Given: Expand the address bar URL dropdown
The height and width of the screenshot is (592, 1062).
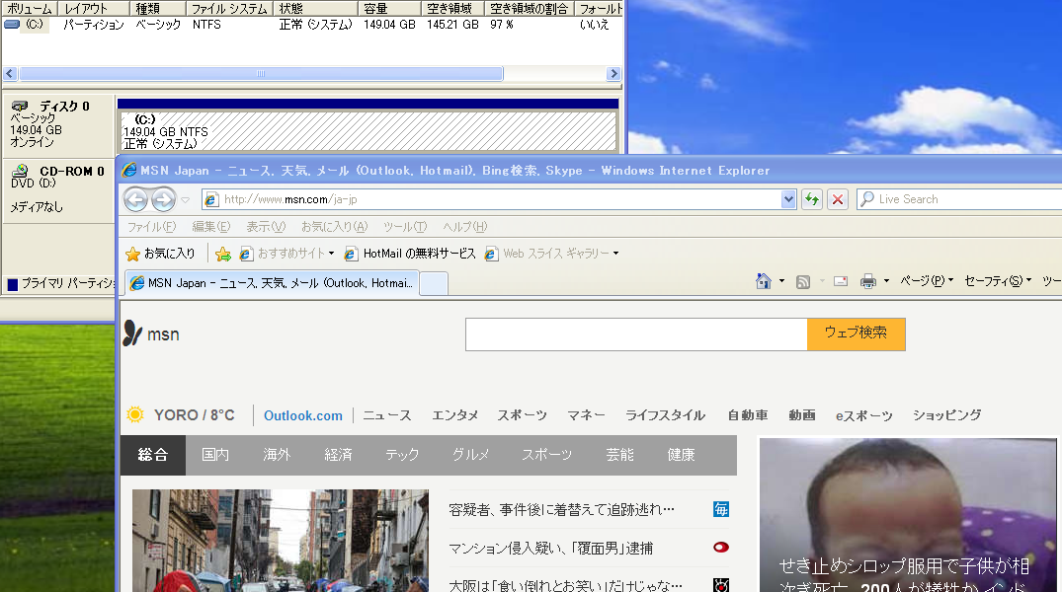Looking at the screenshot, I should tap(787, 199).
